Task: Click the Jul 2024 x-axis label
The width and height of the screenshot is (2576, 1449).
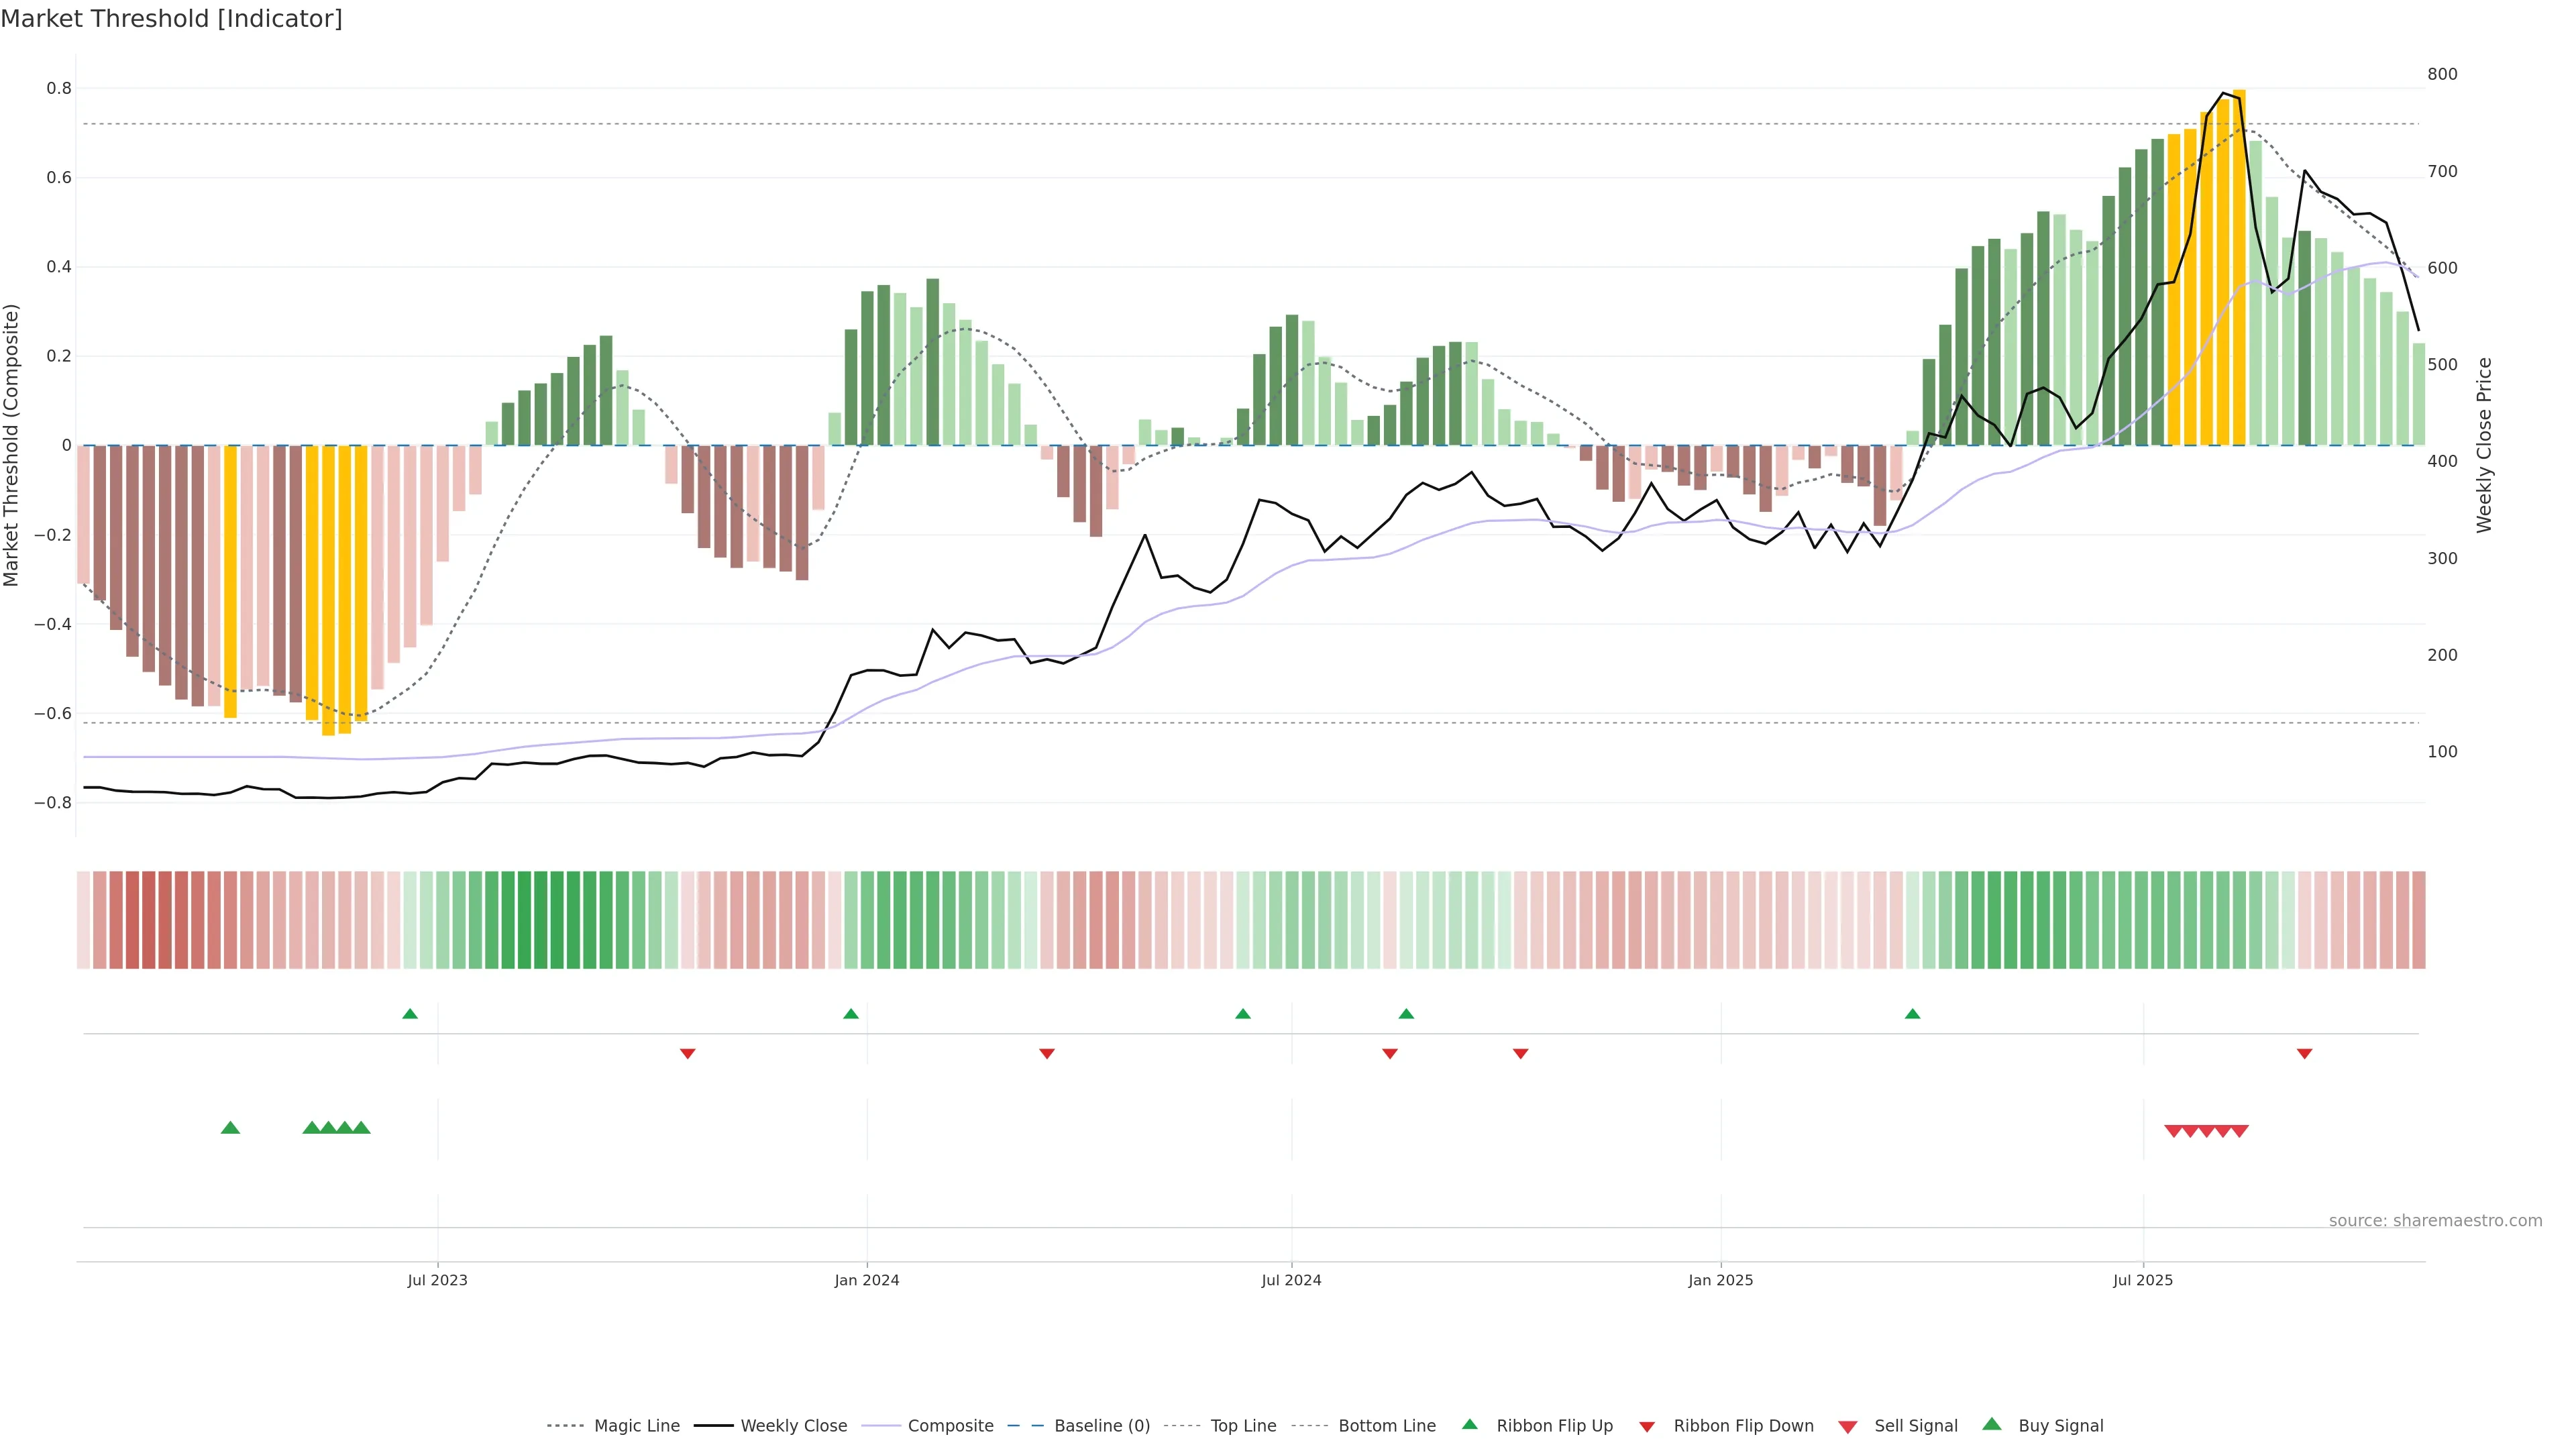Action: click(1291, 1280)
